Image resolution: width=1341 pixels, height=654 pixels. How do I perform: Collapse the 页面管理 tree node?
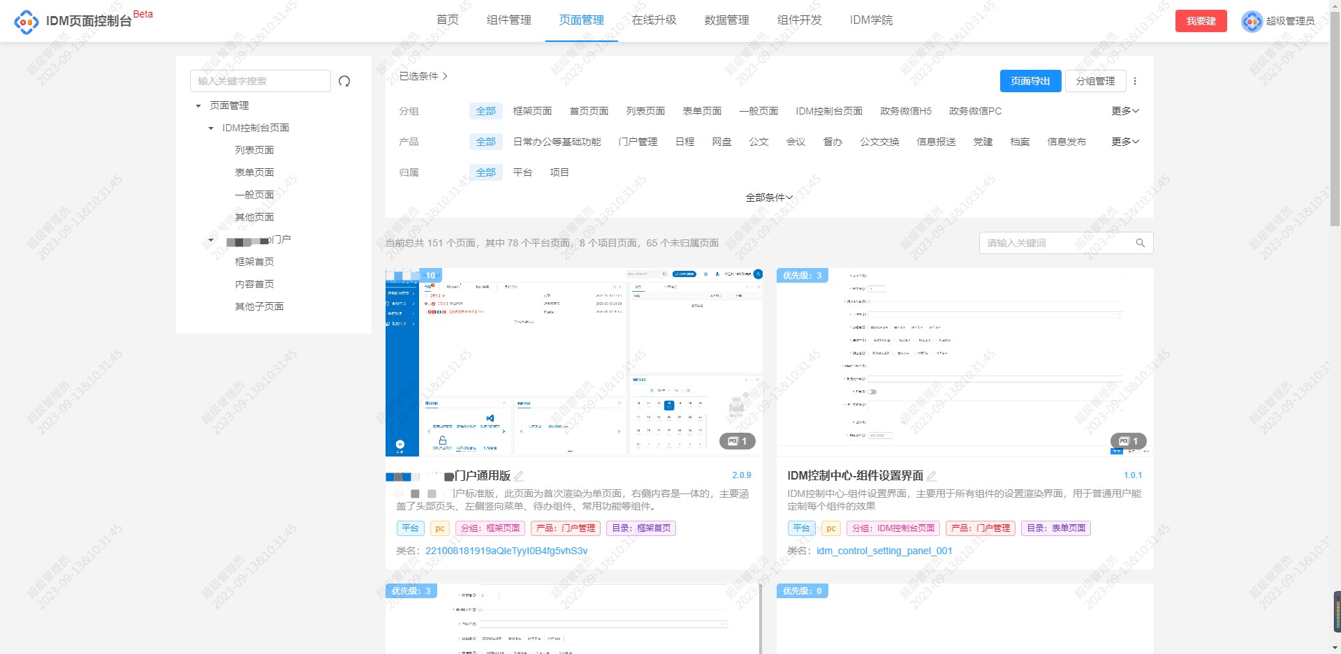(198, 106)
